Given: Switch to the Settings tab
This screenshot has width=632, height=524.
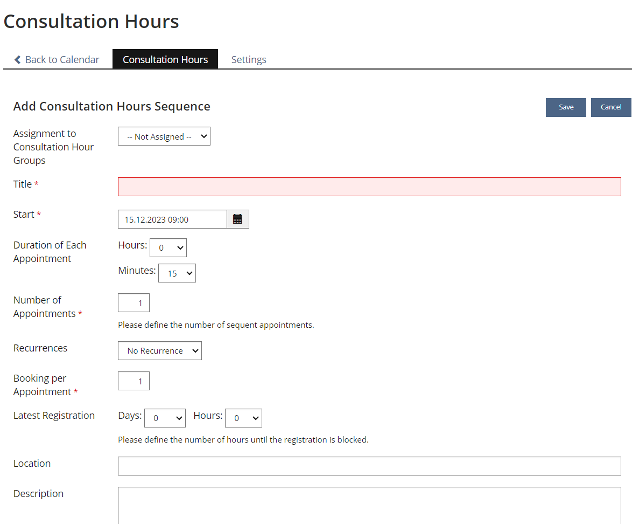Looking at the screenshot, I should (249, 60).
